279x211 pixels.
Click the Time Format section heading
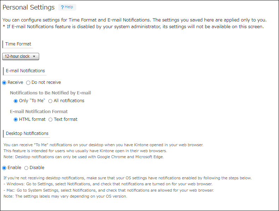pyautogui.click(x=18, y=44)
